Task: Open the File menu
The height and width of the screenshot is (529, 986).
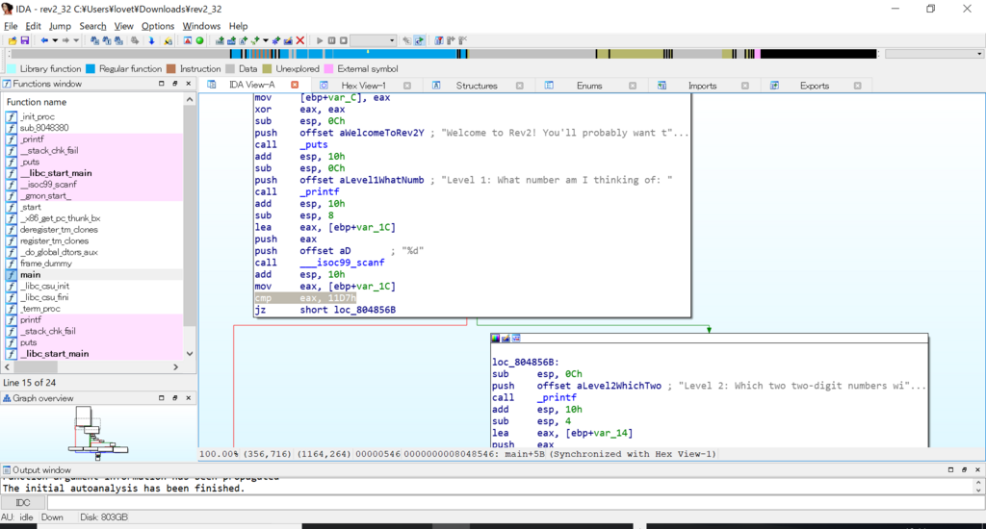Action: pyautogui.click(x=11, y=26)
